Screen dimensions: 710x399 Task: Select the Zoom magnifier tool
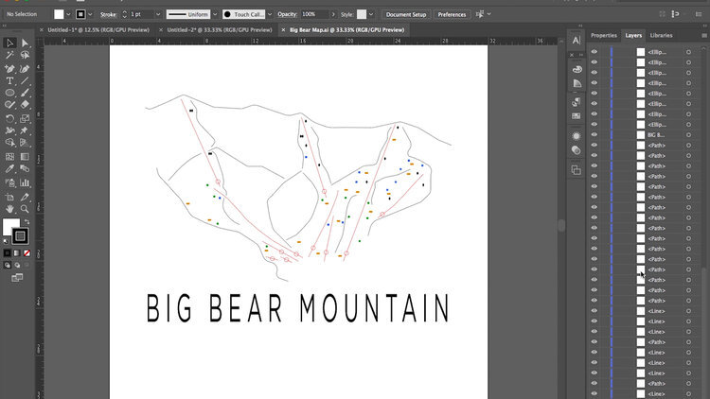pos(25,209)
